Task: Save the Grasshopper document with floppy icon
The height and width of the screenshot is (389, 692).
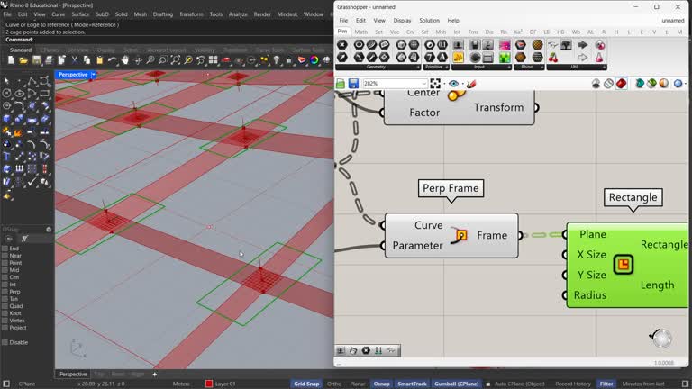Action: 353,84
